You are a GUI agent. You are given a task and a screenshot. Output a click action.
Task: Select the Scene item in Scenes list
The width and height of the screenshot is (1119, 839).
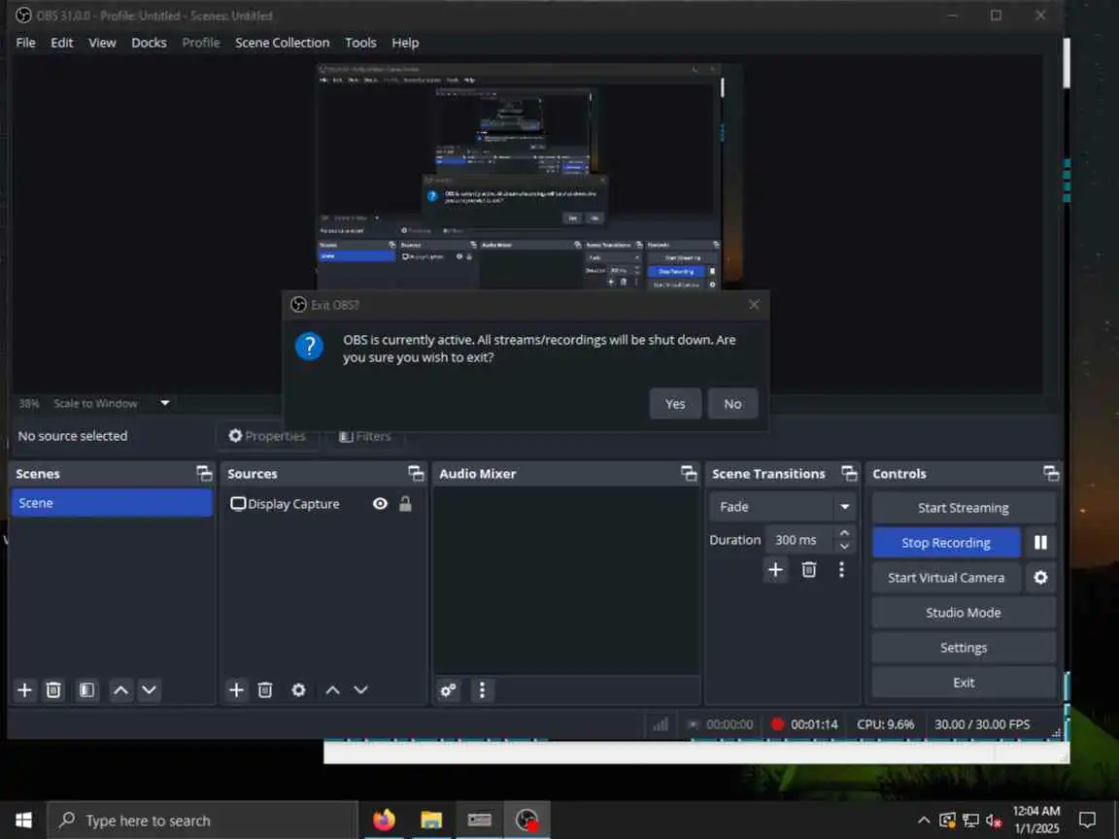(112, 503)
